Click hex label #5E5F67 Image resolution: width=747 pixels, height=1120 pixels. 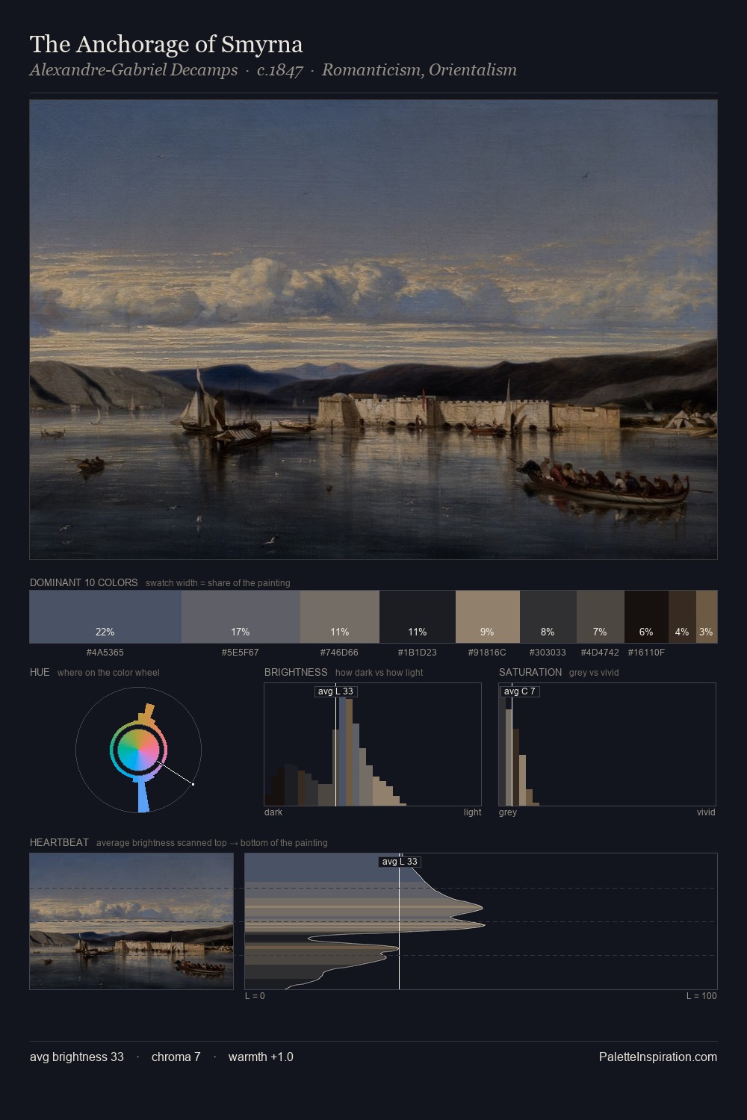click(241, 653)
